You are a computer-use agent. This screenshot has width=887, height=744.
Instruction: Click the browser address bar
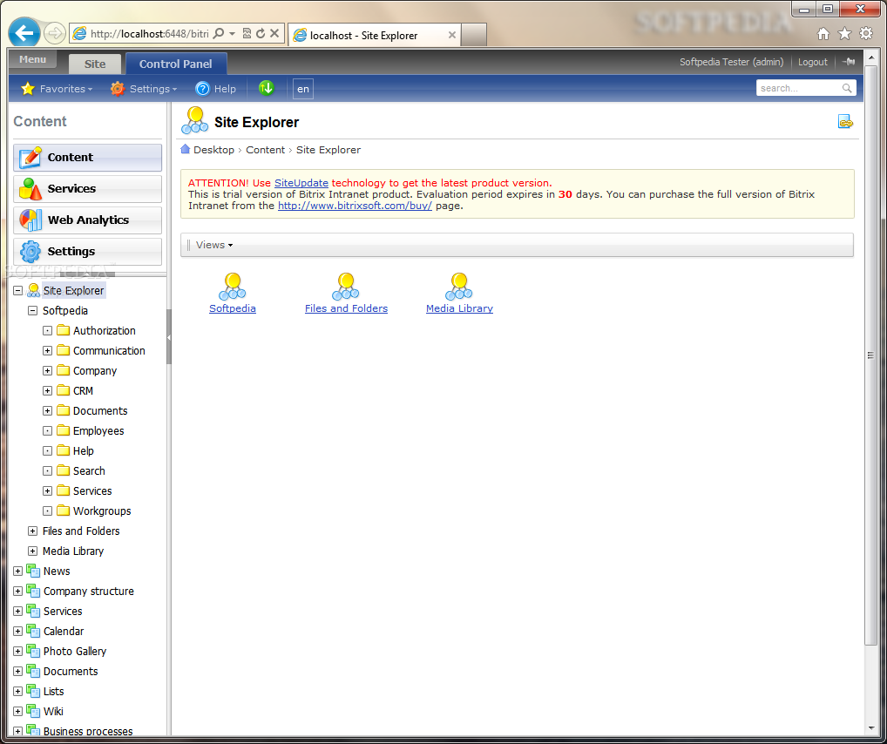150,33
